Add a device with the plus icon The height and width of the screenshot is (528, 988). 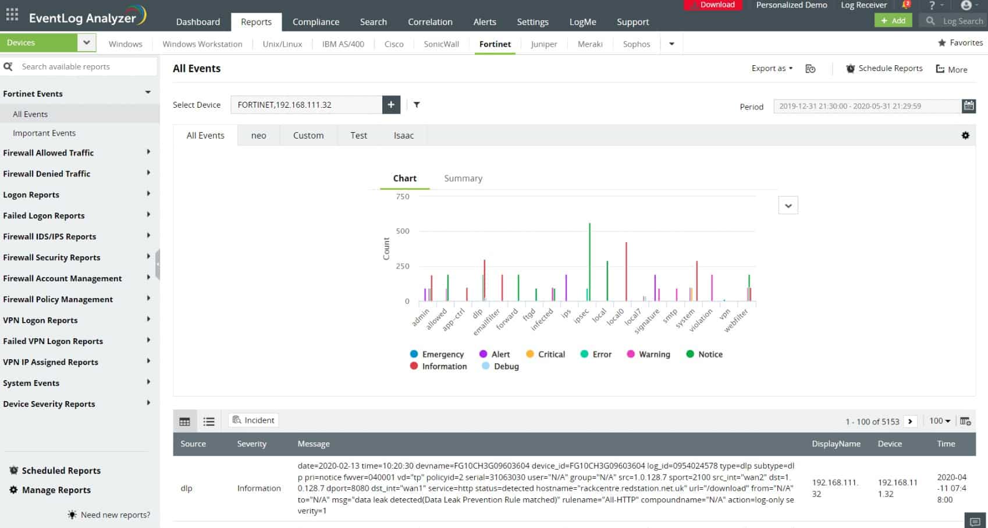(x=391, y=105)
